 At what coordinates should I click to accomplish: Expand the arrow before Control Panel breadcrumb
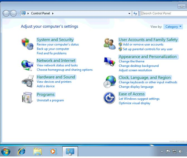28,13
